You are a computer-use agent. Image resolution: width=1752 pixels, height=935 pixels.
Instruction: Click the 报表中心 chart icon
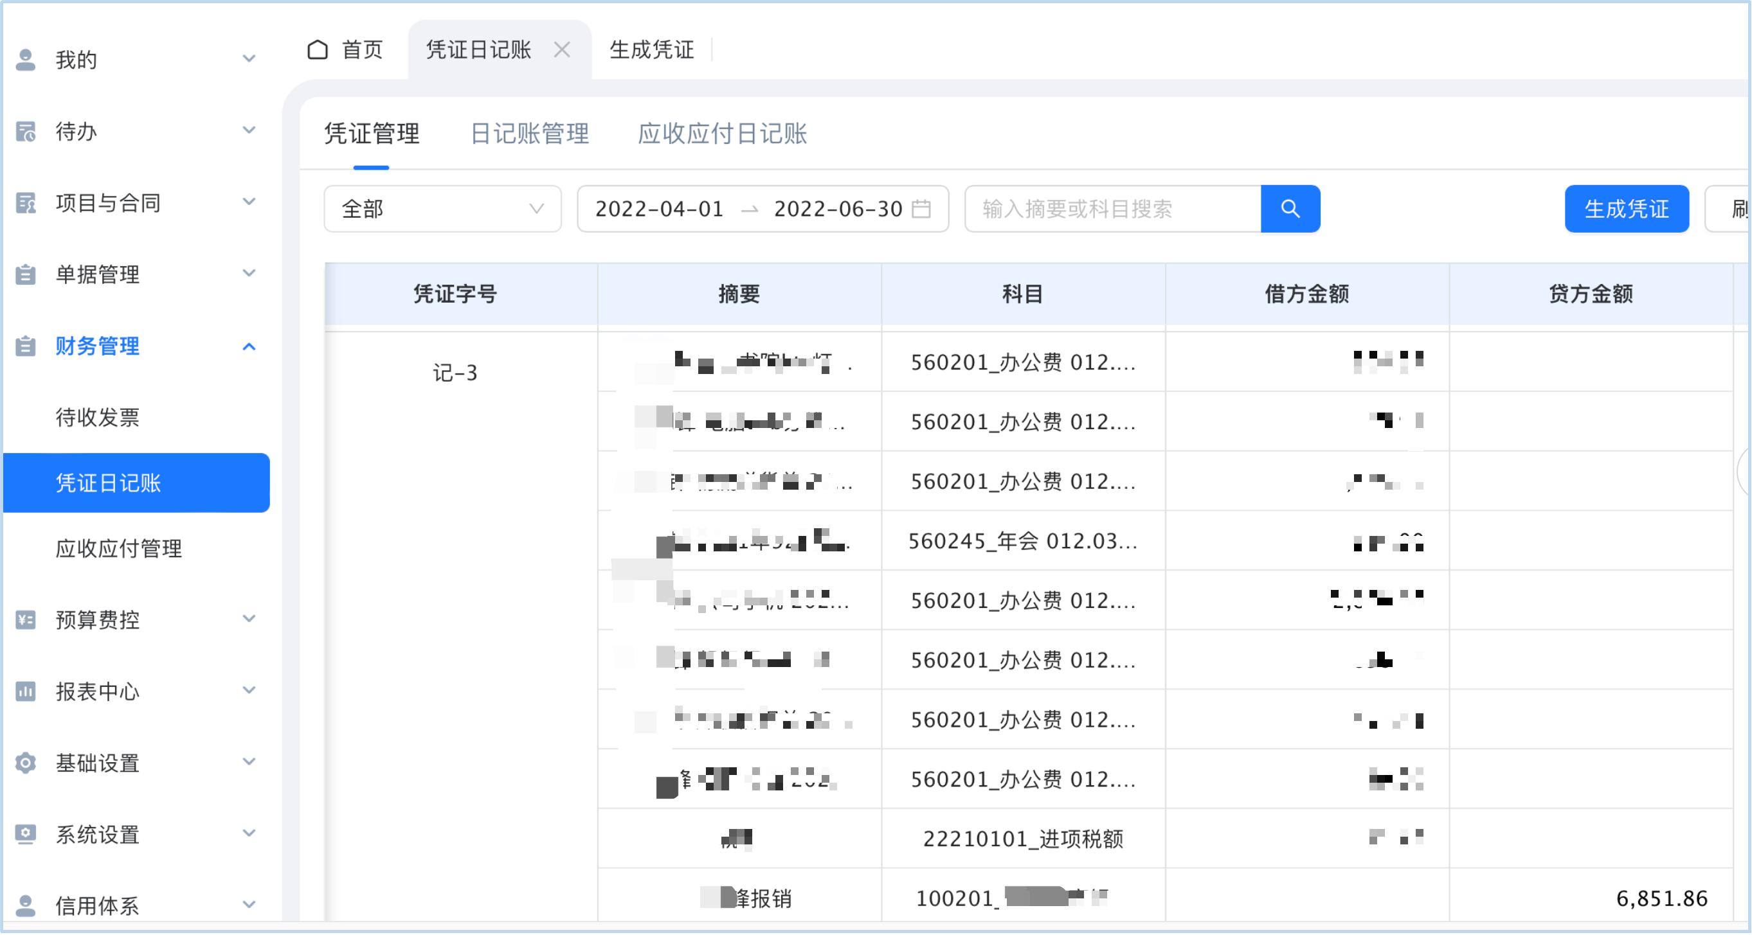click(25, 691)
